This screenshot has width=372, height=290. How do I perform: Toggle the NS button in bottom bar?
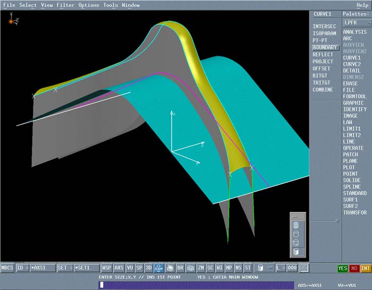pos(238,268)
